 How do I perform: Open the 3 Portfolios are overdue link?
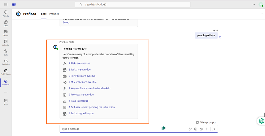82,76
